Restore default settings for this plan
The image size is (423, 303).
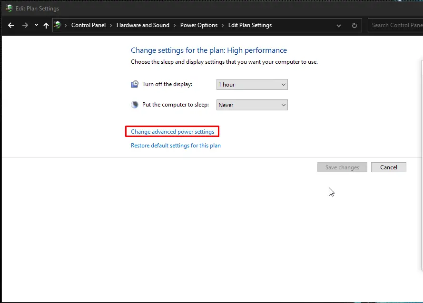click(176, 146)
